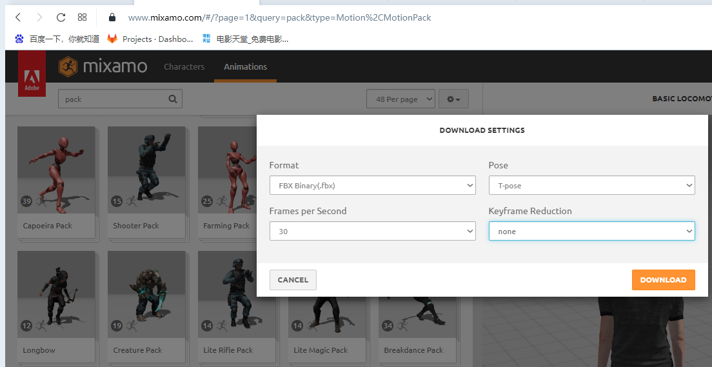This screenshot has height=367, width=712.
Task: Reload the page with the refresh icon
Action: click(61, 17)
